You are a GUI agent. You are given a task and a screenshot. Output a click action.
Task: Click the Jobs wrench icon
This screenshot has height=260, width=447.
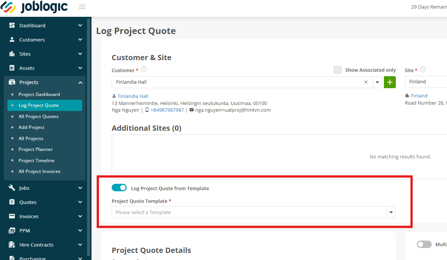[12, 188]
